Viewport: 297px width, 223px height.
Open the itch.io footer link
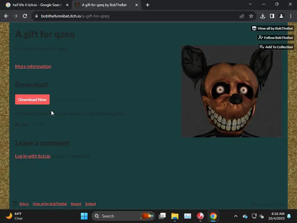click(x=24, y=204)
